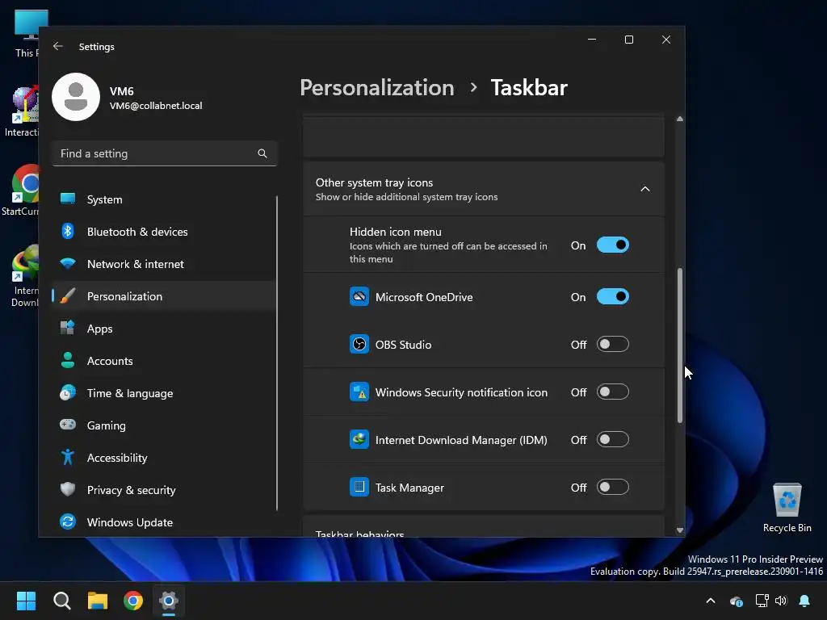This screenshot has height=620, width=827.
Task: Turn off Microsoft OneDrive tray icon
Action: [613, 297]
